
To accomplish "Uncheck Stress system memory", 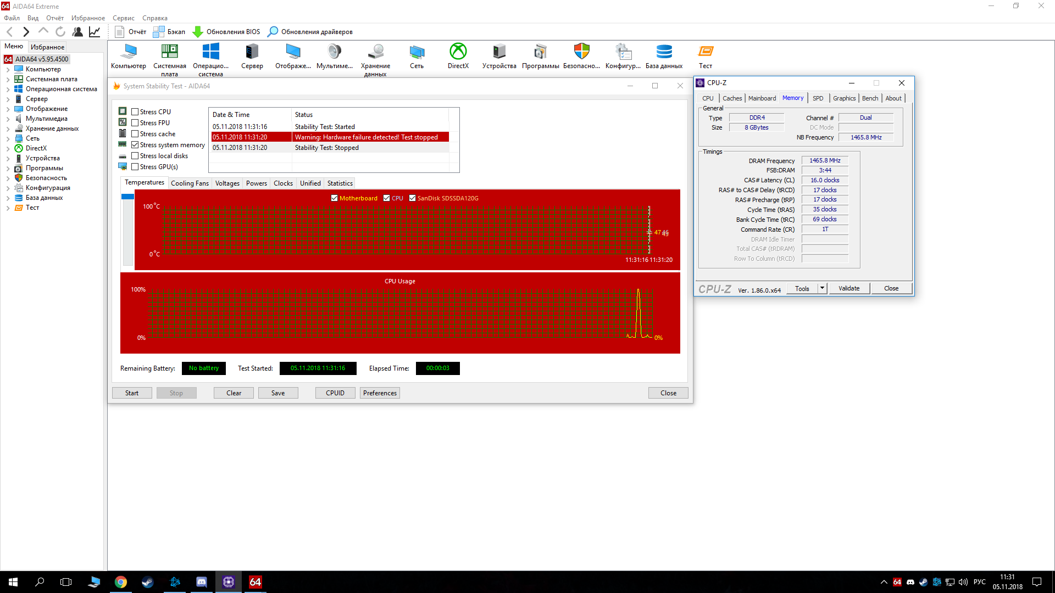I will pos(135,145).
